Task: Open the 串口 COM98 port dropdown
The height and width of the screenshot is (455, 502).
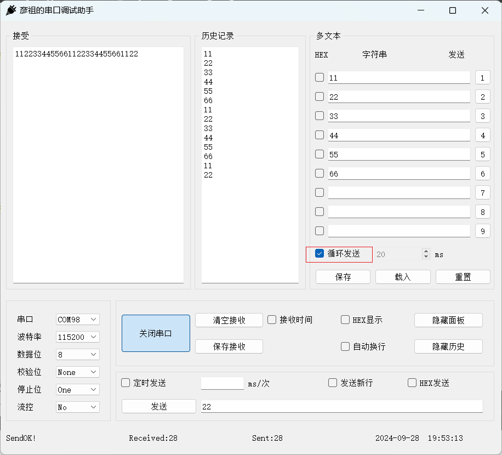Action: click(x=77, y=320)
